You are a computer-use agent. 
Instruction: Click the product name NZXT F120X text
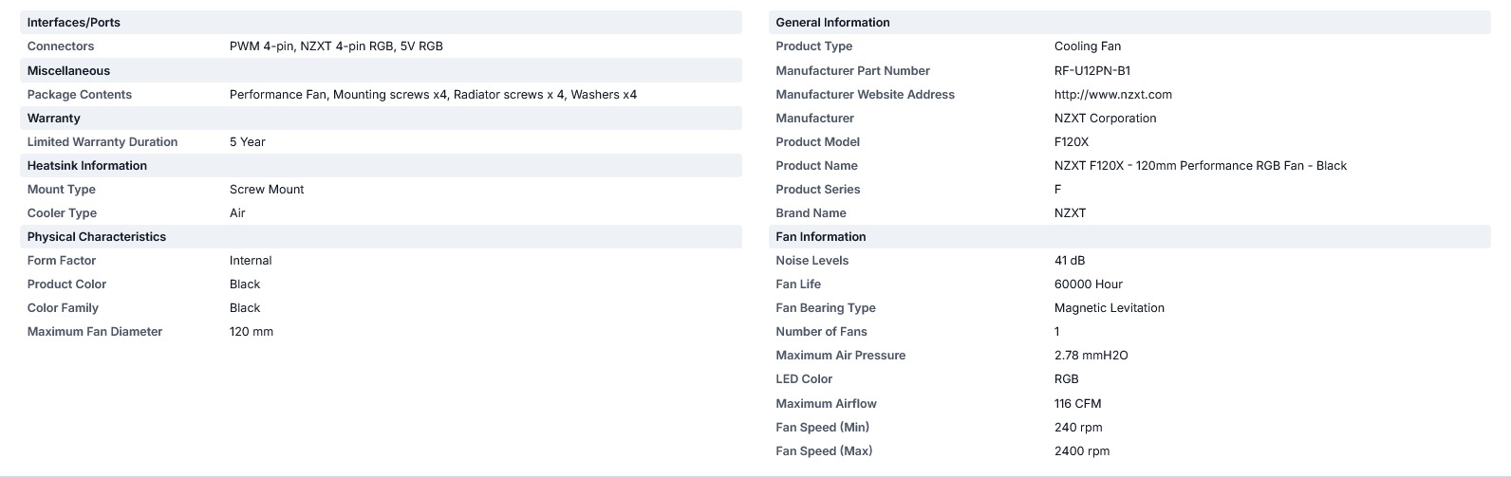[x=1201, y=165]
